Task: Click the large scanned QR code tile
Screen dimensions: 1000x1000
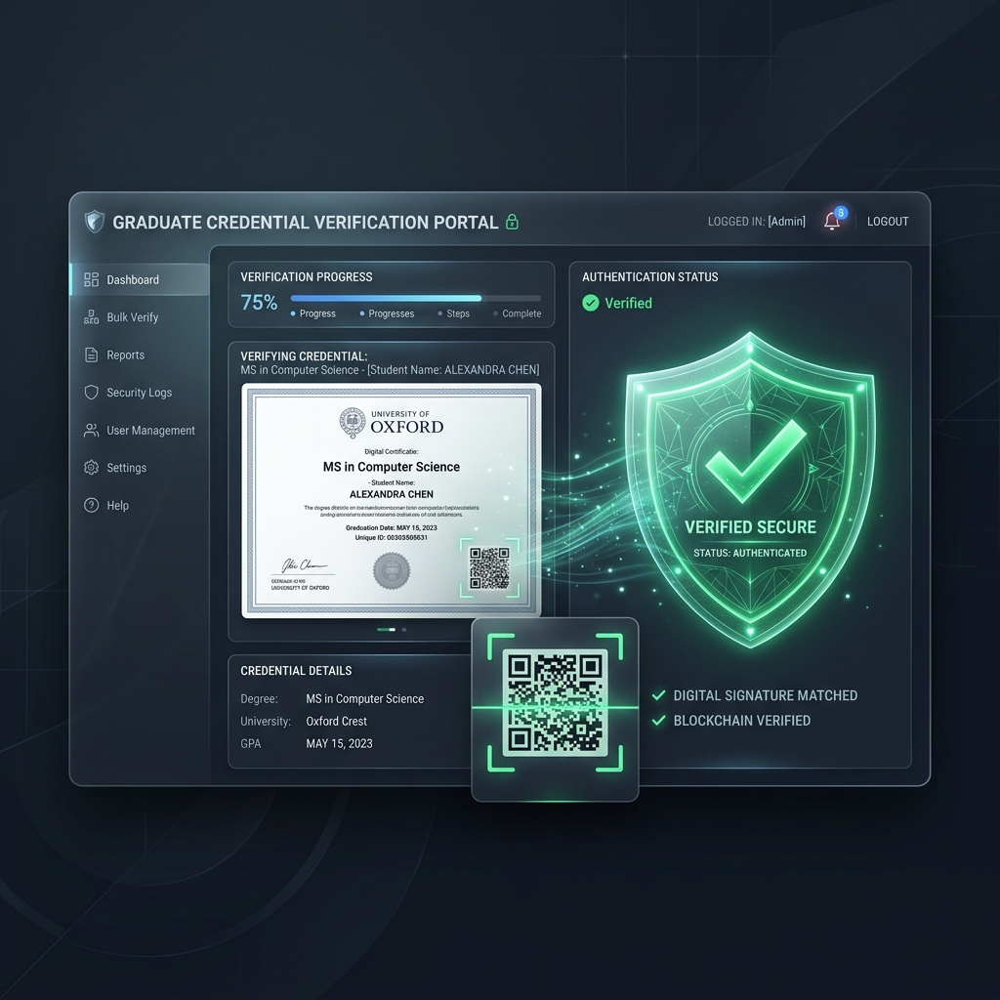Action: (x=555, y=709)
